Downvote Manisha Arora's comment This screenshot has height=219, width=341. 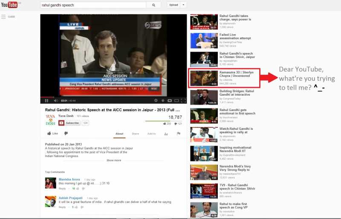pos(83,189)
